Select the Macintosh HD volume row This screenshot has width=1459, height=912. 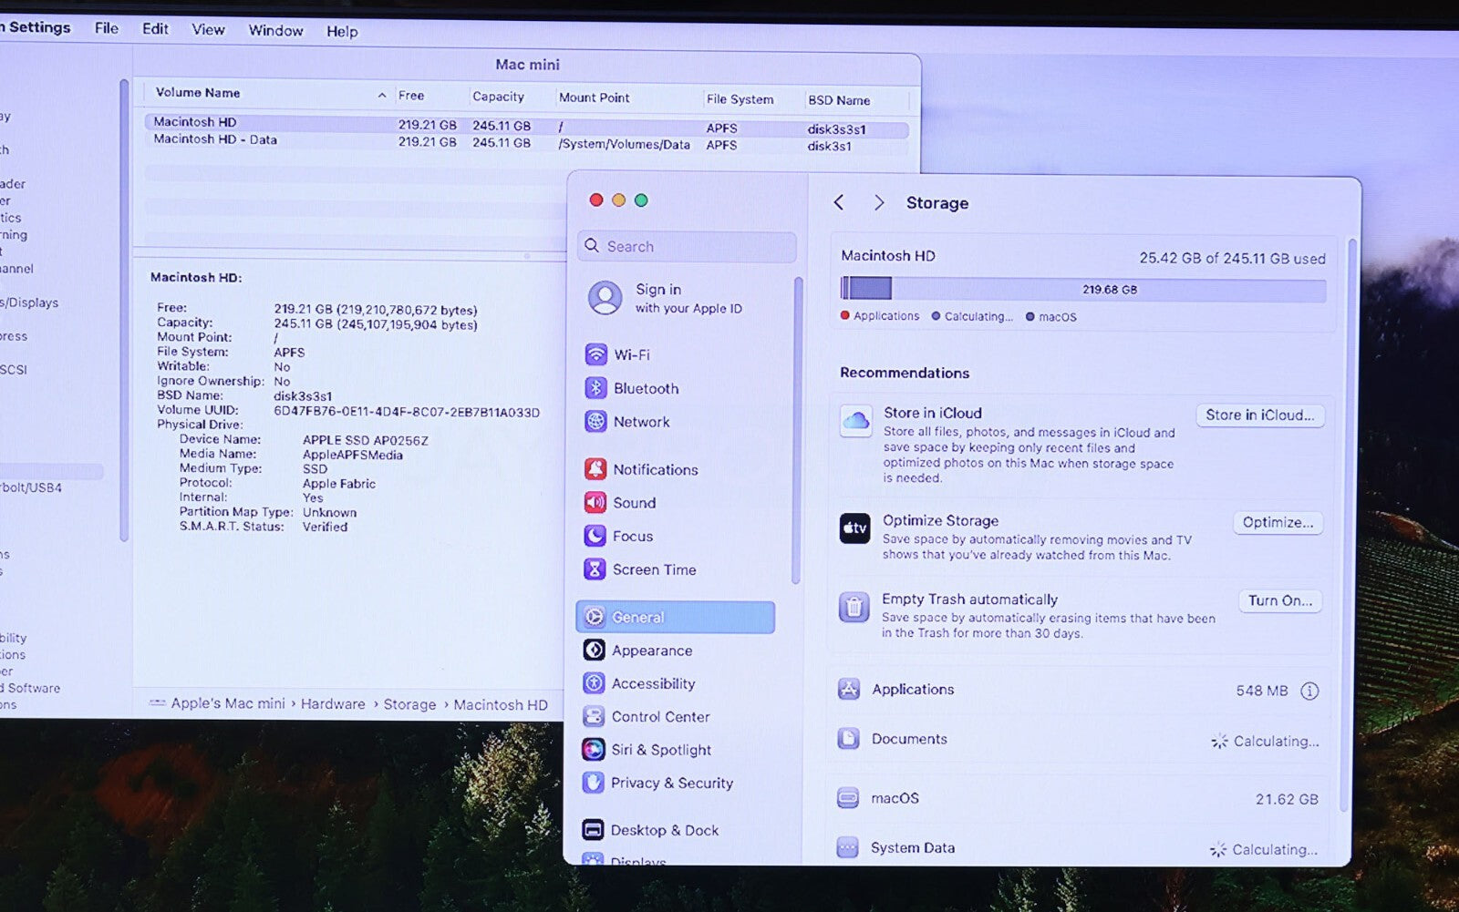[x=526, y=125]
